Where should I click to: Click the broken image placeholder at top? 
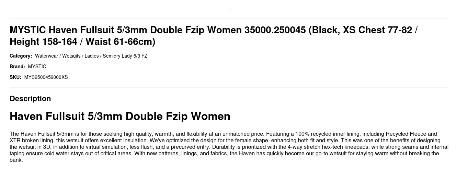tap(229, 10)
